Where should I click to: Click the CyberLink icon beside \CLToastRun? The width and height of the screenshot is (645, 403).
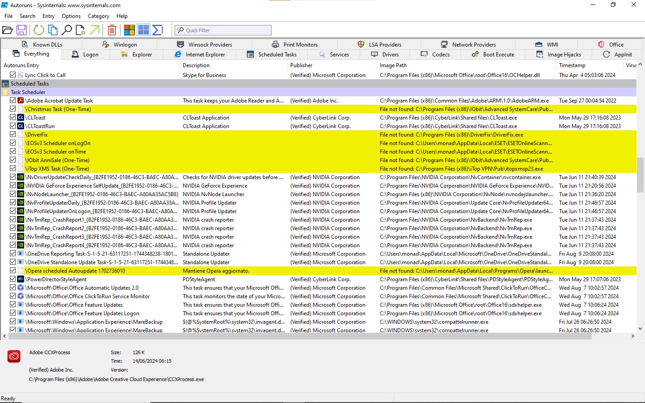pyautogui.click(x=21, y=126)
